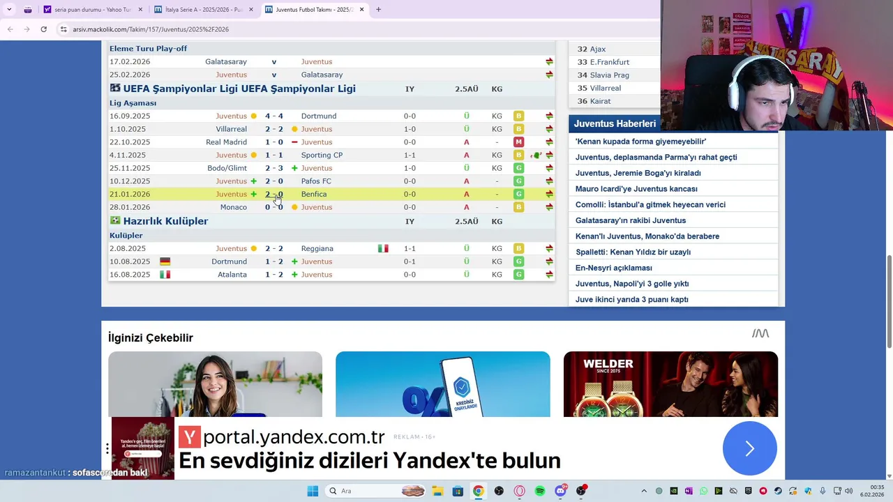The height and width of the screenshot is (502, 893).
Task: Click yellow B badge in Monaco 28.01.2026 row
Action: 518,207
